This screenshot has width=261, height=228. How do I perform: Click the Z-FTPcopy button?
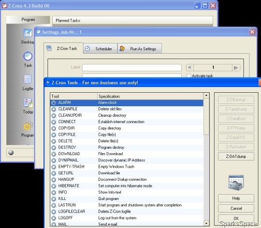coord(236,128)
